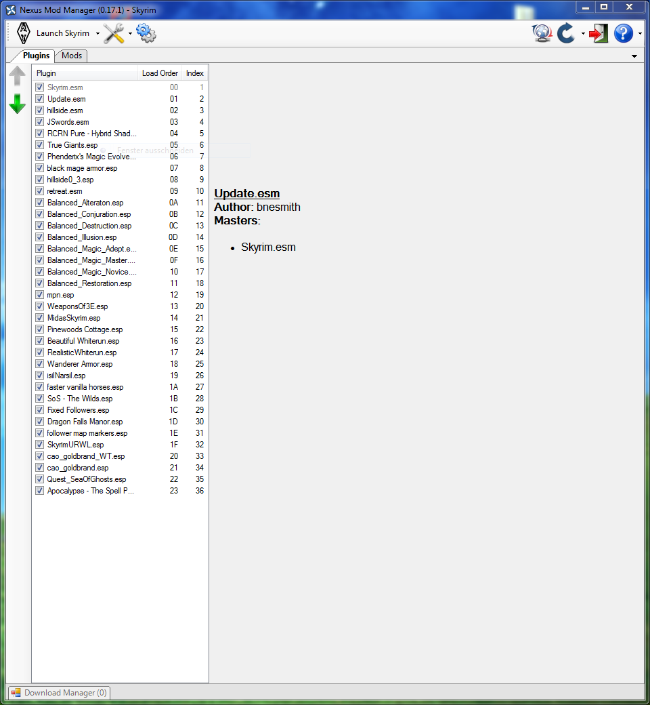The width and height of the screenshot is (650, 705).
Task: Click the Skyrim logo launch icon
Action: (x=23, y=33)
